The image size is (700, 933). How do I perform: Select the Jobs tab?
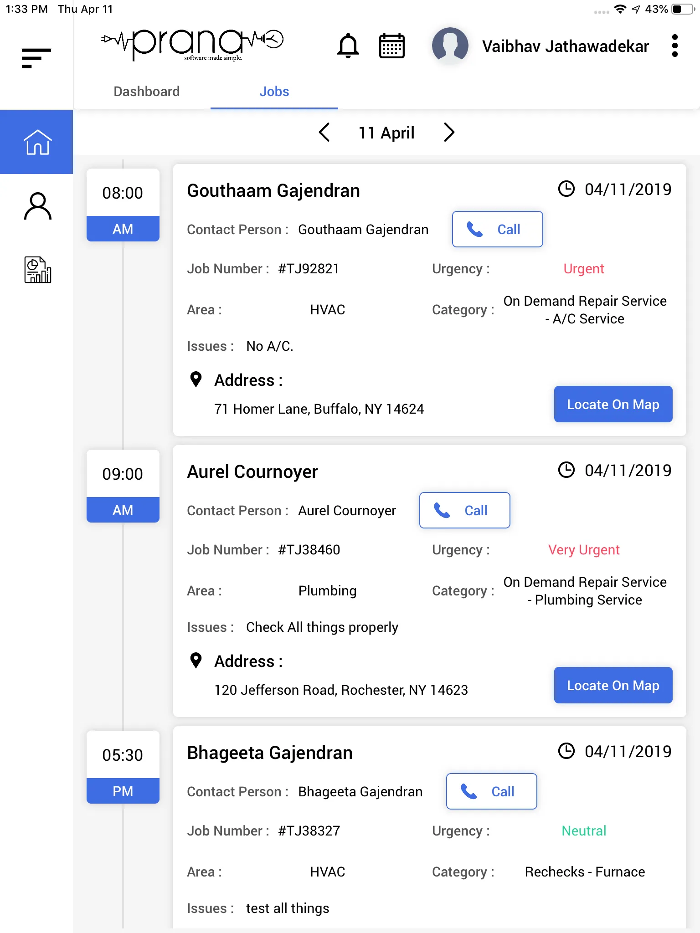(274, 92)
